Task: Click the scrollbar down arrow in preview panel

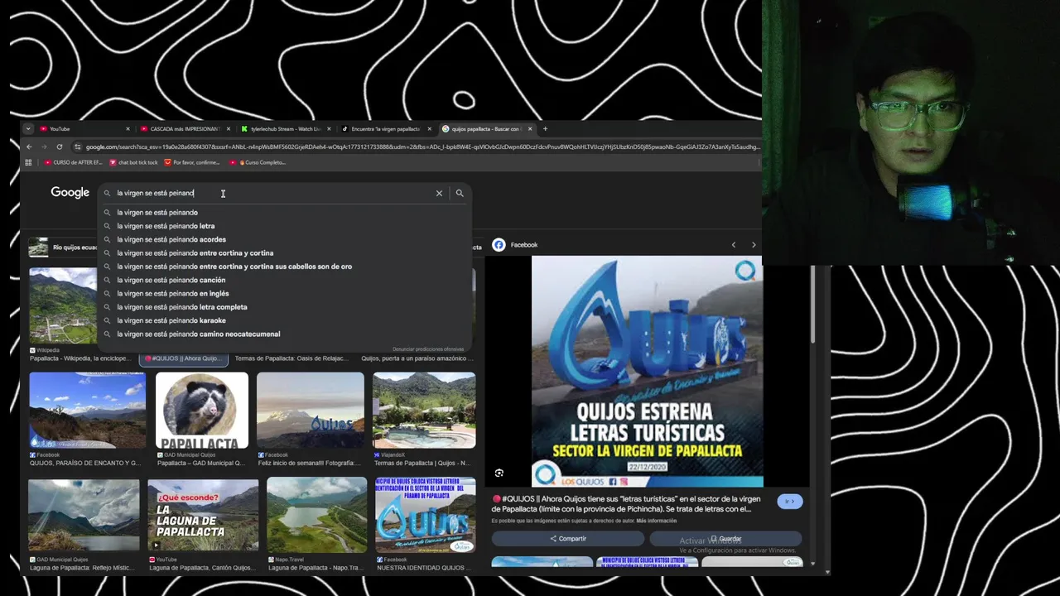Action: 813,564
